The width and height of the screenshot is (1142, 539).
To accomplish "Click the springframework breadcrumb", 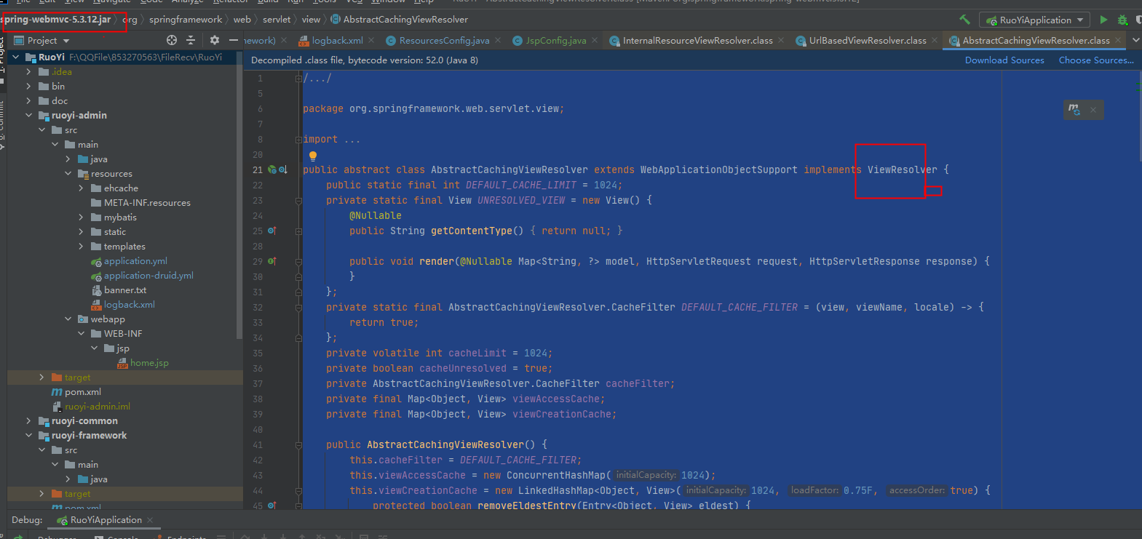I will tap(186, 20).
